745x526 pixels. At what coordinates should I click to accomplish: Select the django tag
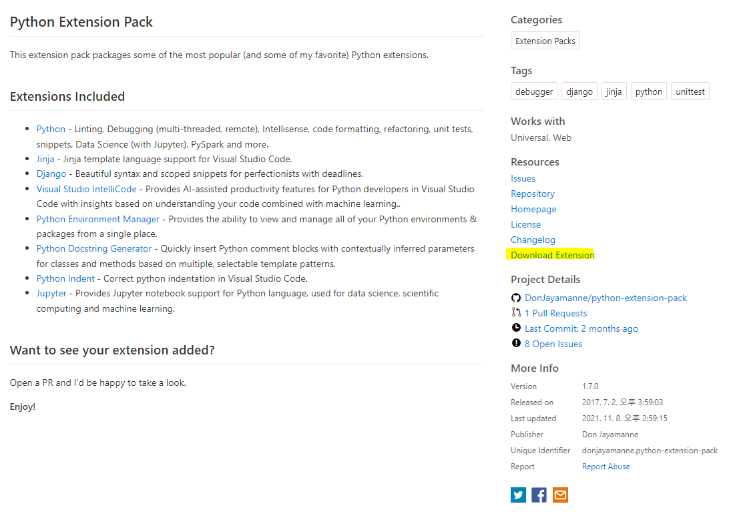pyautogui.click(x=579, y=91)
